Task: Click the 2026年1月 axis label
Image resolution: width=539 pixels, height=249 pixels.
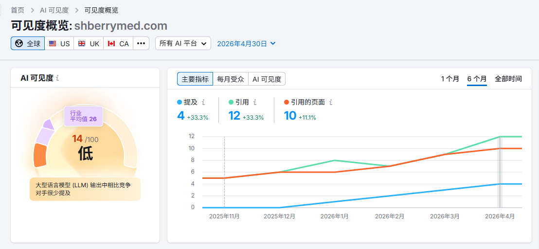Action: pyautogui.click(x=335, y=216)
